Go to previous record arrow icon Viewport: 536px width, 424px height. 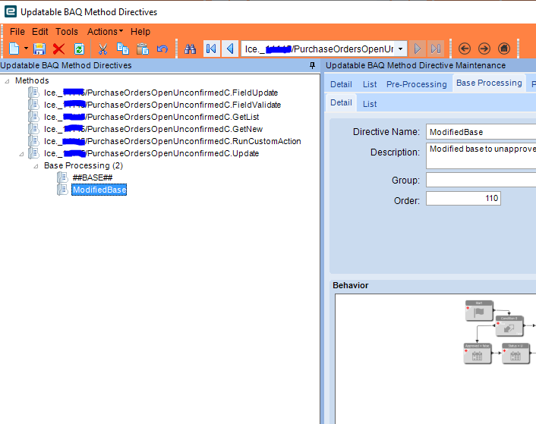click(x=230, y=49)
